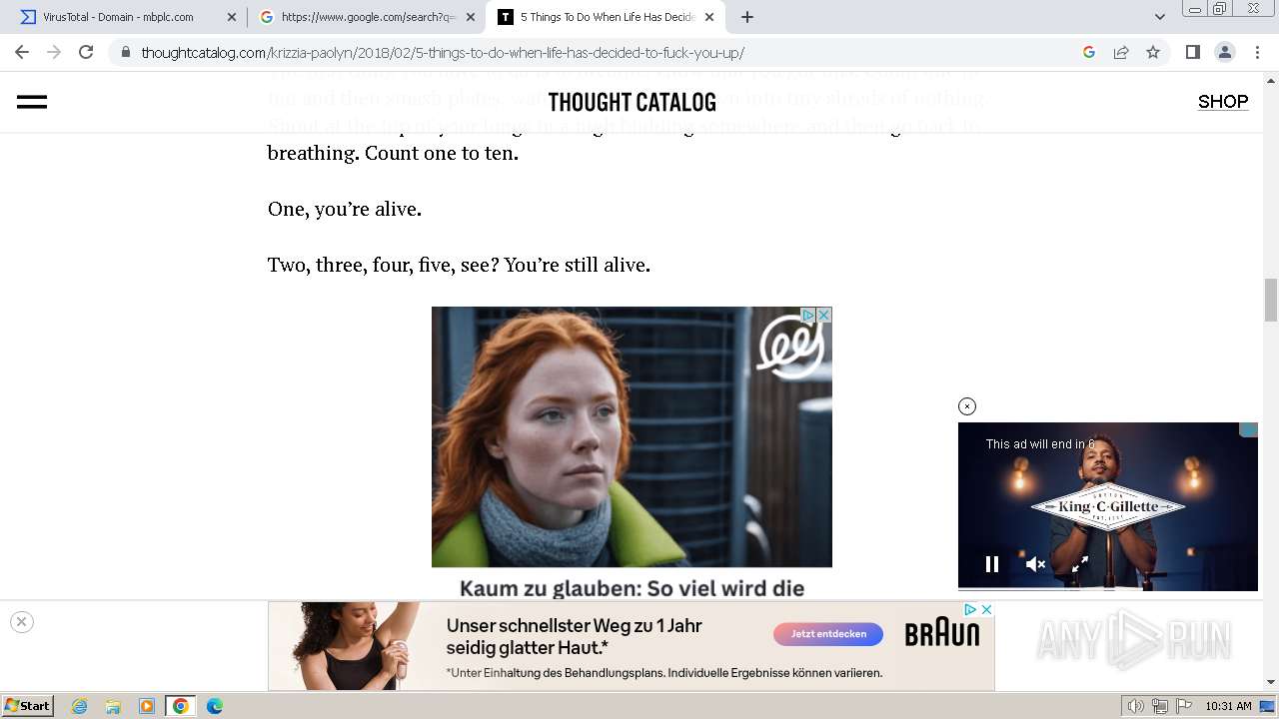The width and height of the screenshot is (1279, 719).
Task: Open the Chrome profile avatar
Action: [1224, 52]
